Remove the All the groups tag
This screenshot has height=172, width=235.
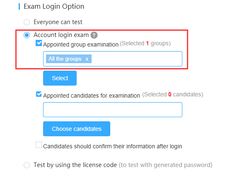[x=87, y=59]
